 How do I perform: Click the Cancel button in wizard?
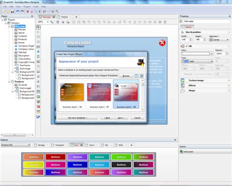click(137, 118)
